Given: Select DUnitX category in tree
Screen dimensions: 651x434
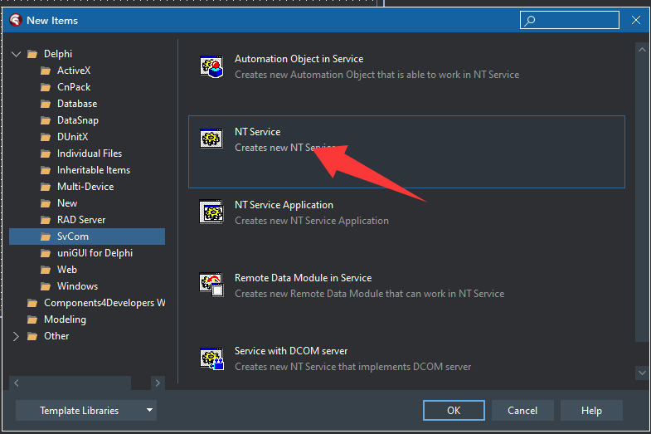Looking at the screenshot, I should coord(73,137).
